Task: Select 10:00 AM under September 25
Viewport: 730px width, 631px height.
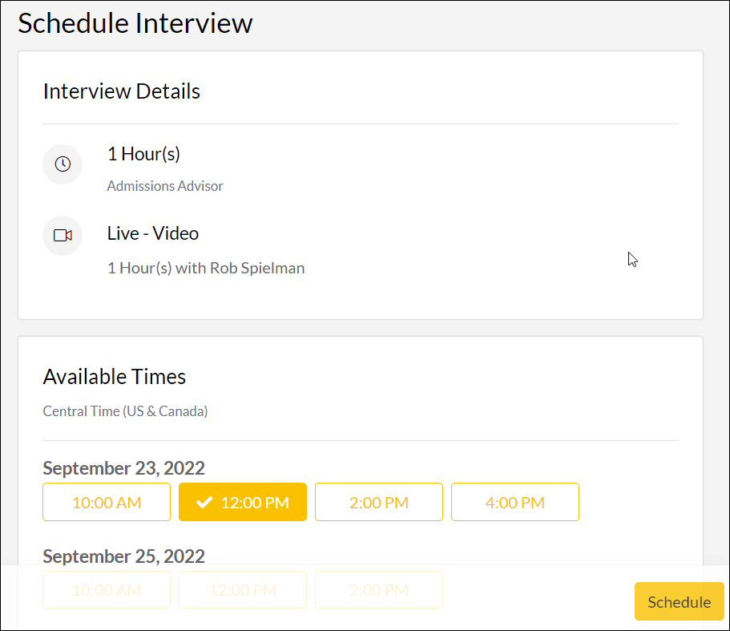Action: 107,590
